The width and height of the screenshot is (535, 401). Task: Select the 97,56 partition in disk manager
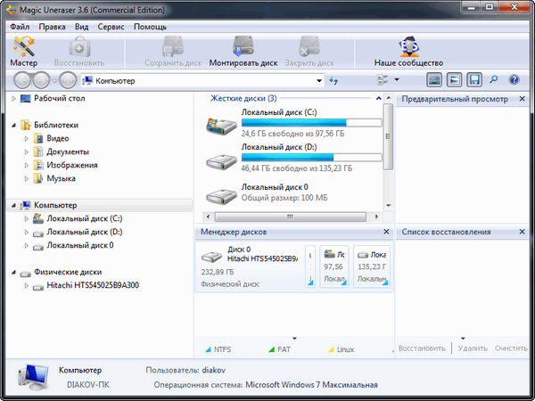coord(334,266)
